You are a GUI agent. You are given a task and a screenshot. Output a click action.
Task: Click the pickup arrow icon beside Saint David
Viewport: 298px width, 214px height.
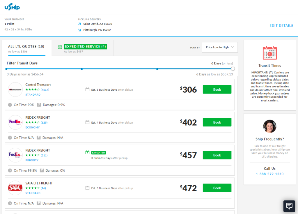click(x=79, y=24)
